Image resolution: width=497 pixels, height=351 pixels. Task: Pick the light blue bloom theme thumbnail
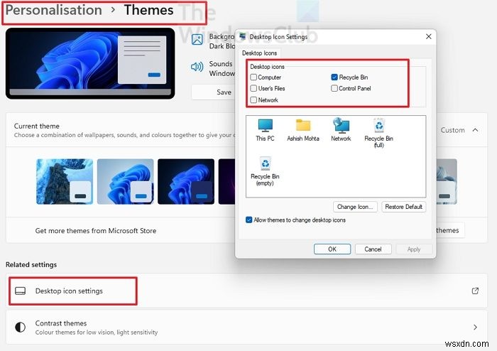click(x=125, y=181)
